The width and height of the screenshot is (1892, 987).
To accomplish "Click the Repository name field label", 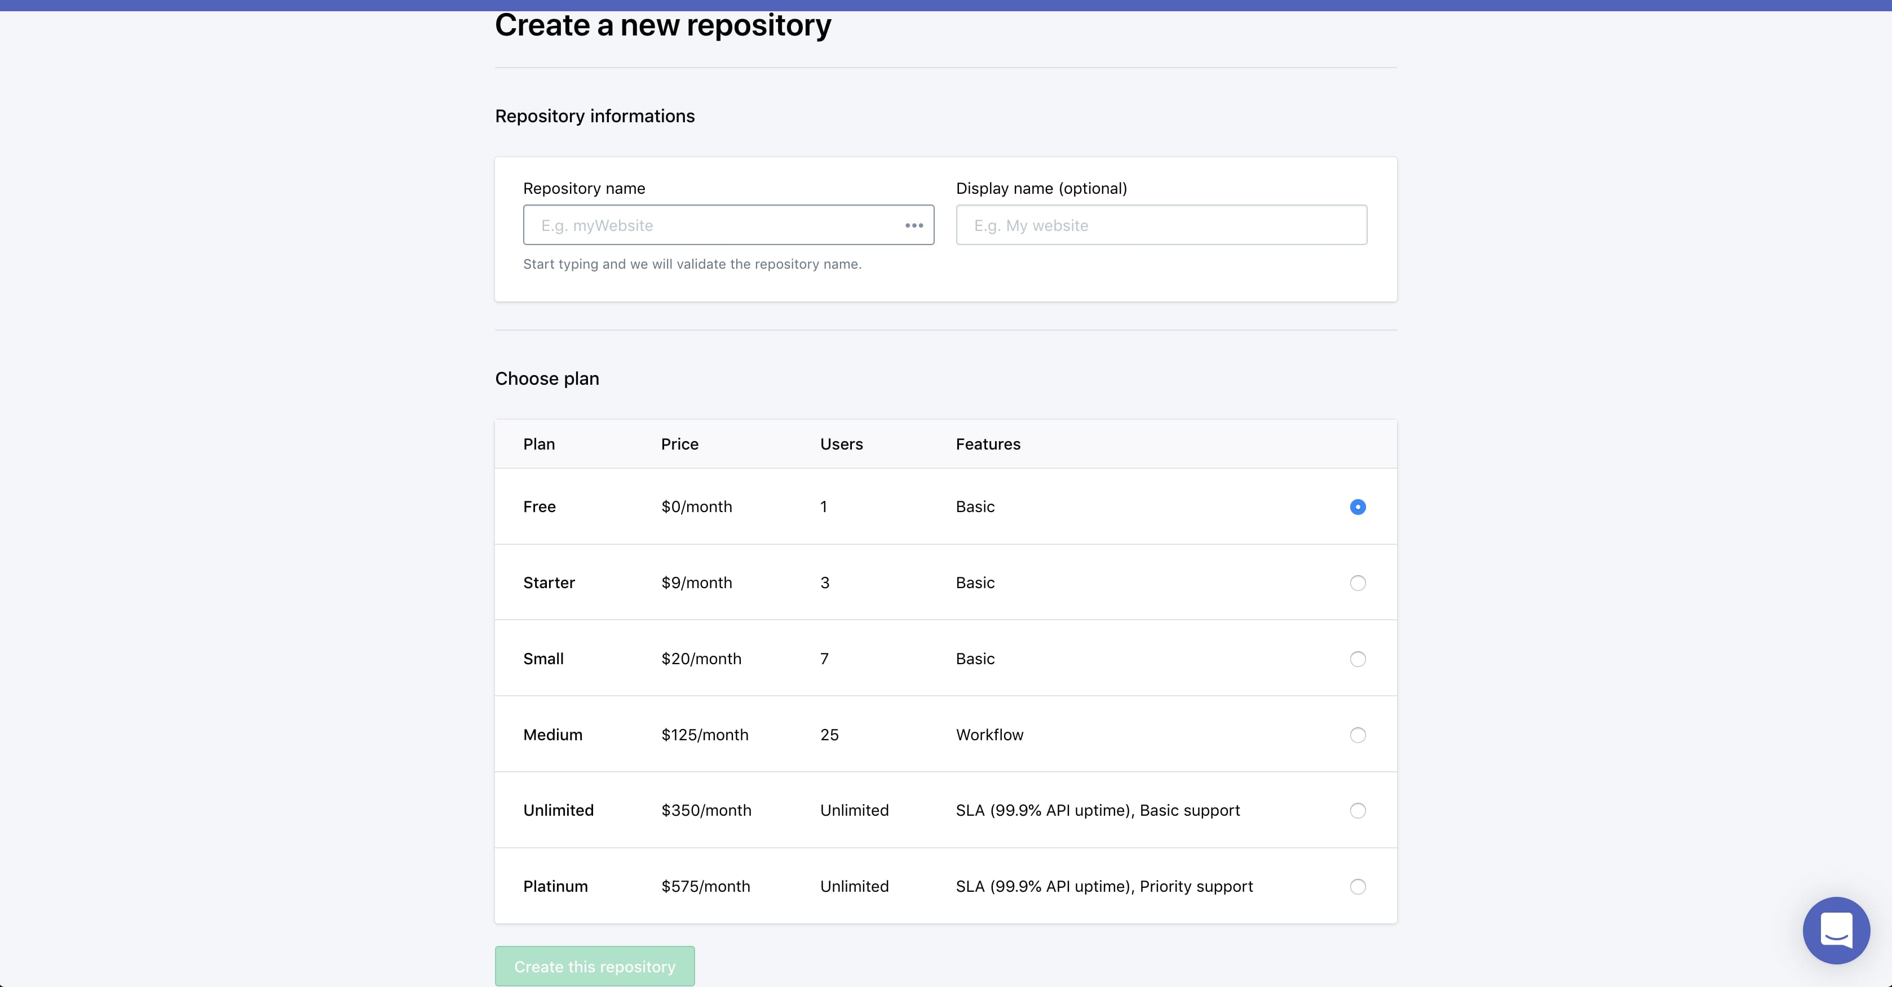I will click(x=584, y=188).
